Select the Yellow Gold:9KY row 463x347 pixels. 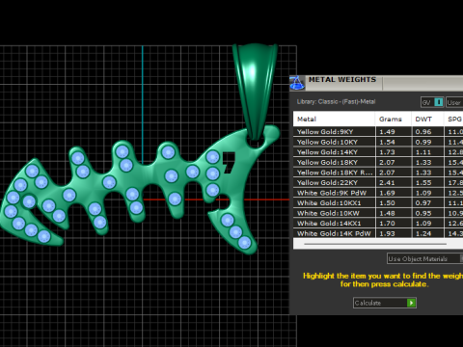pyautogui.click(x=378, y=132)
